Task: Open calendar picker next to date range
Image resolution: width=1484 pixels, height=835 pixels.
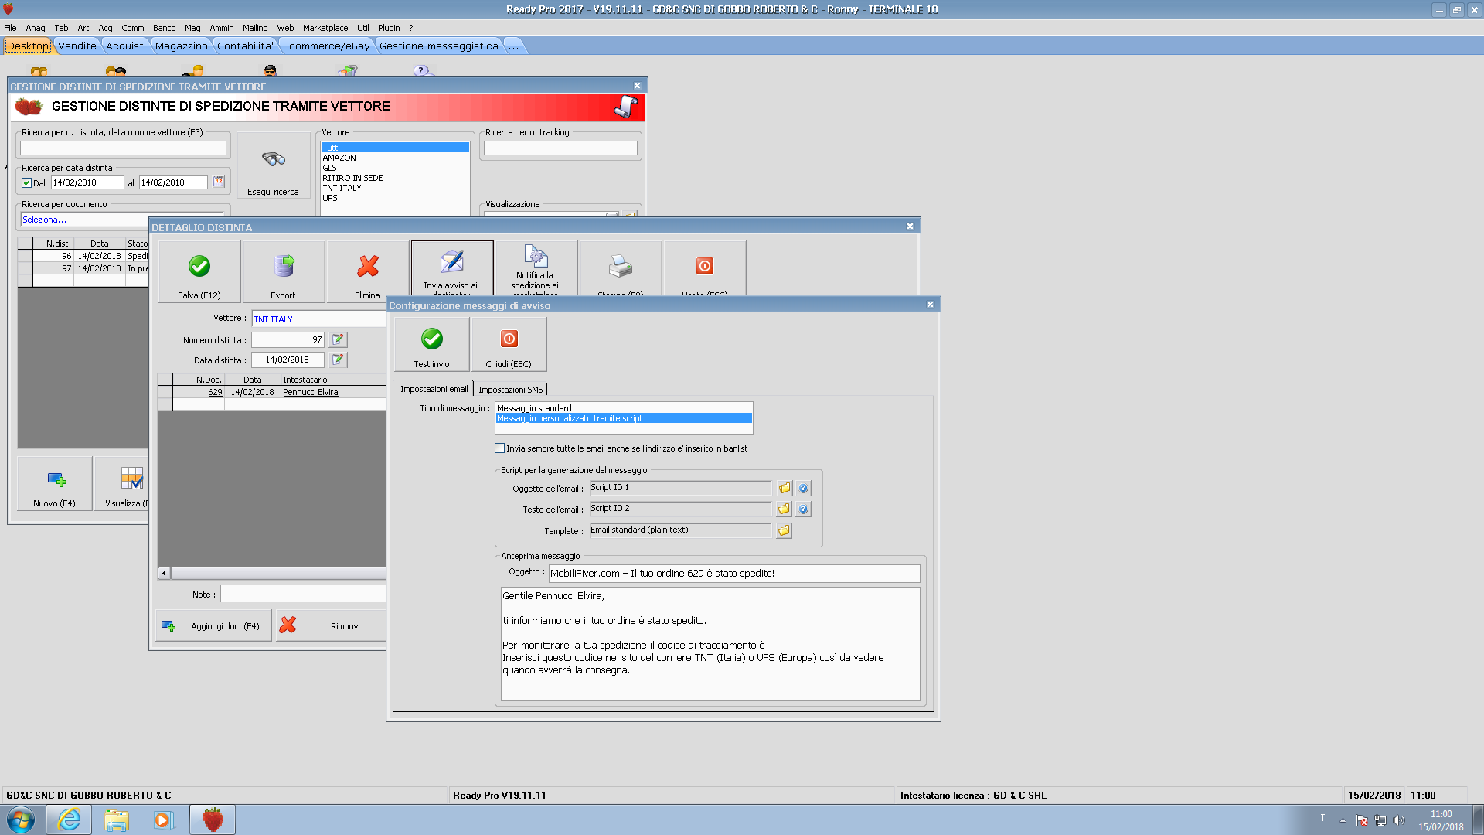Action: click(x=219, y=182)
